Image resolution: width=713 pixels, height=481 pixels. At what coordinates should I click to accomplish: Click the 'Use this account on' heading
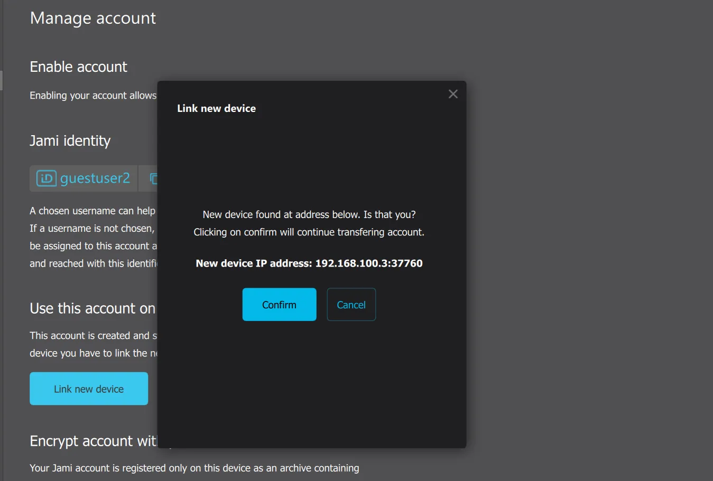pyautogui.click(x=92, y=308)
